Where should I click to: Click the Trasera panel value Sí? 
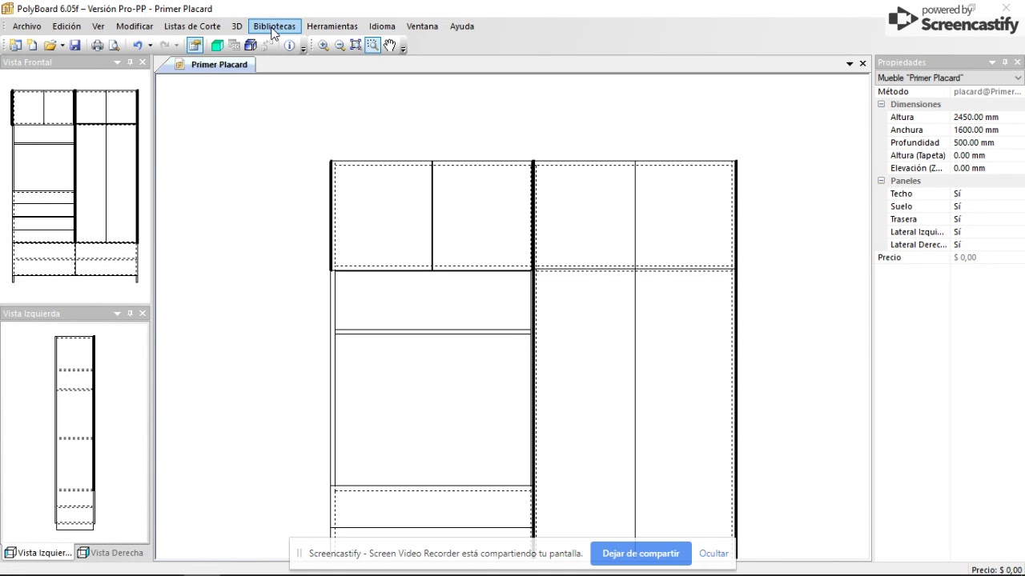coord(987,219)
